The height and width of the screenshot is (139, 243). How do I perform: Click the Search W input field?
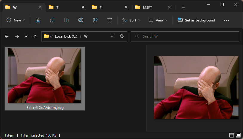point(185,36)
